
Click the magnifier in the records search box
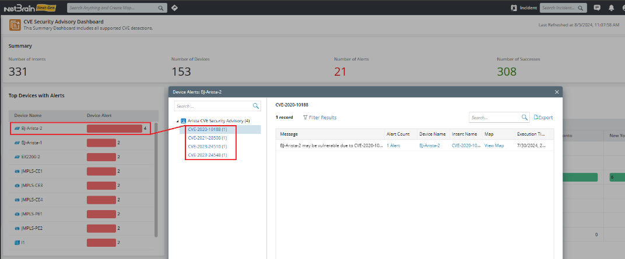coord(525,118)
